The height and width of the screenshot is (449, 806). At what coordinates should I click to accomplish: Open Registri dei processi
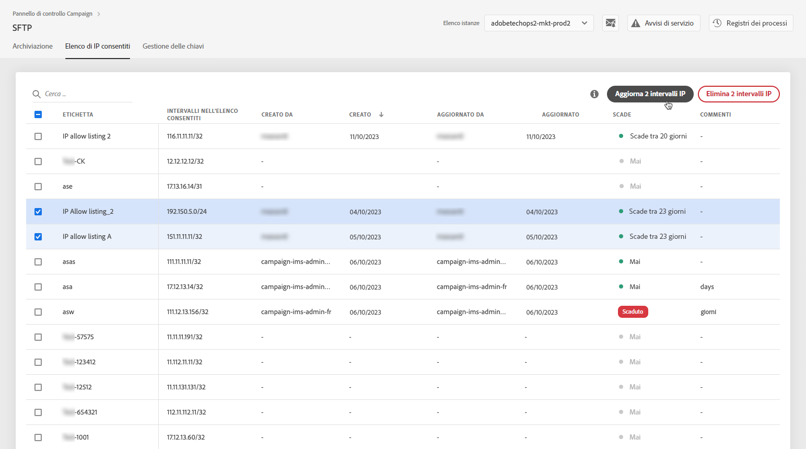pyautogui.click(x=751, y=23)
